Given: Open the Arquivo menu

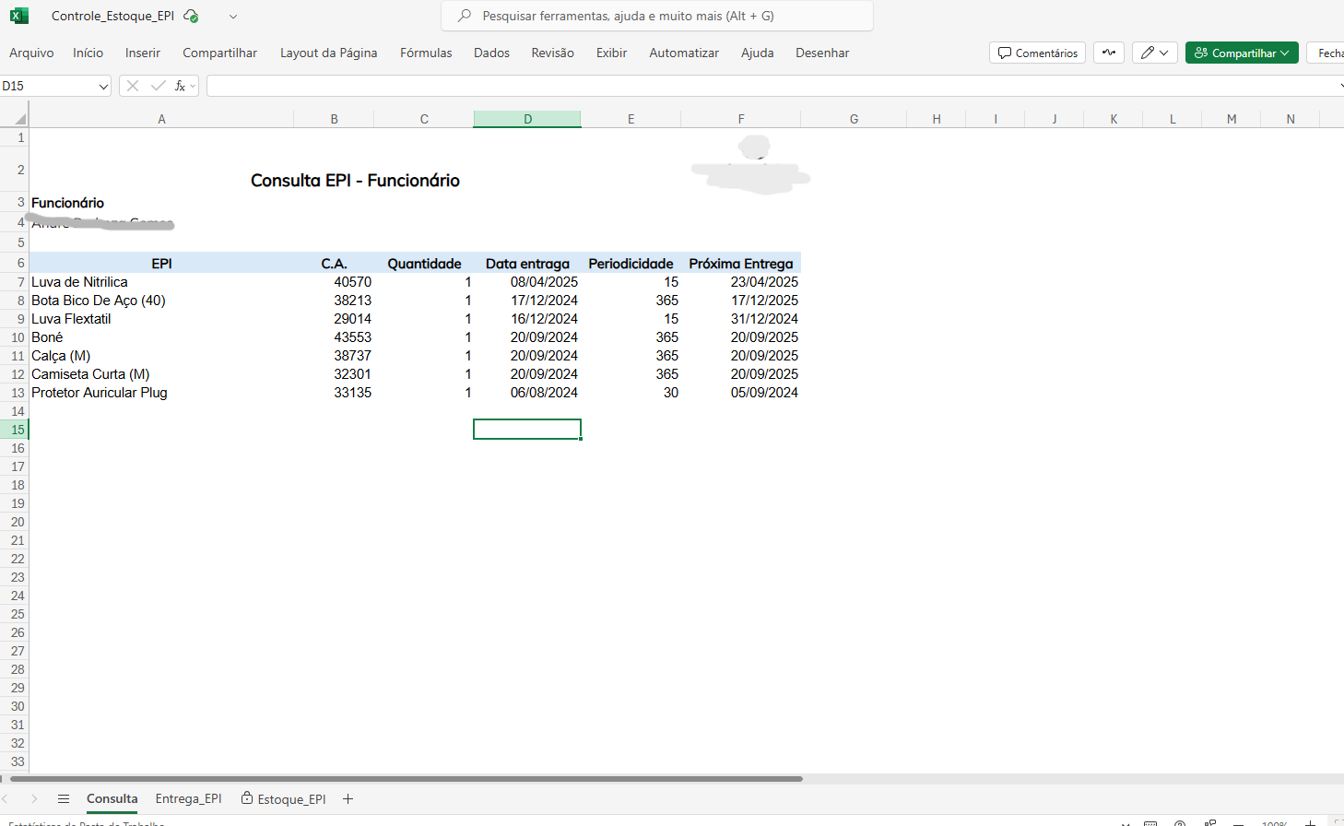Looking at the screenshot, I should point(31,53).
